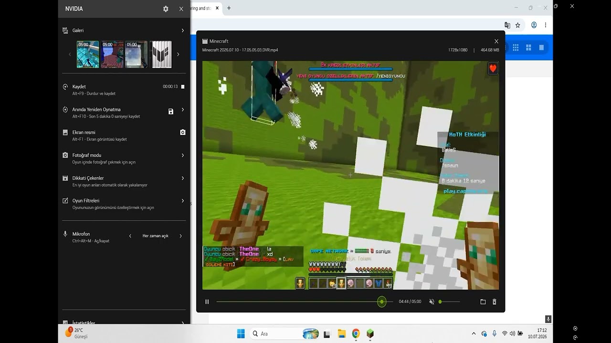Bookmark the page with star icon
Screen dimensions: 611x343
518,25
